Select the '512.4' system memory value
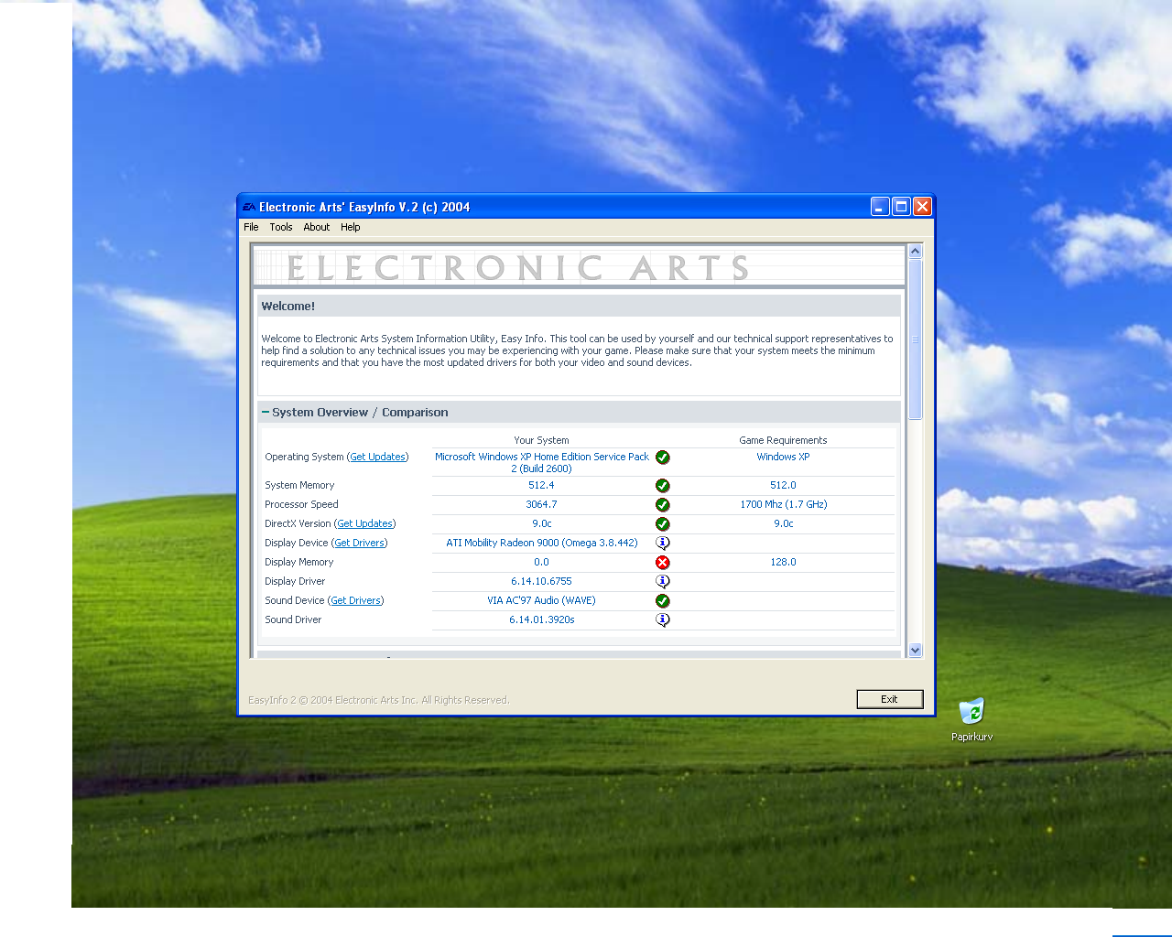1172x937 pixels. (541, 485)
